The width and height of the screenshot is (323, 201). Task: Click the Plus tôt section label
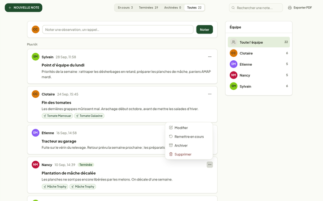tap(32, 44)
